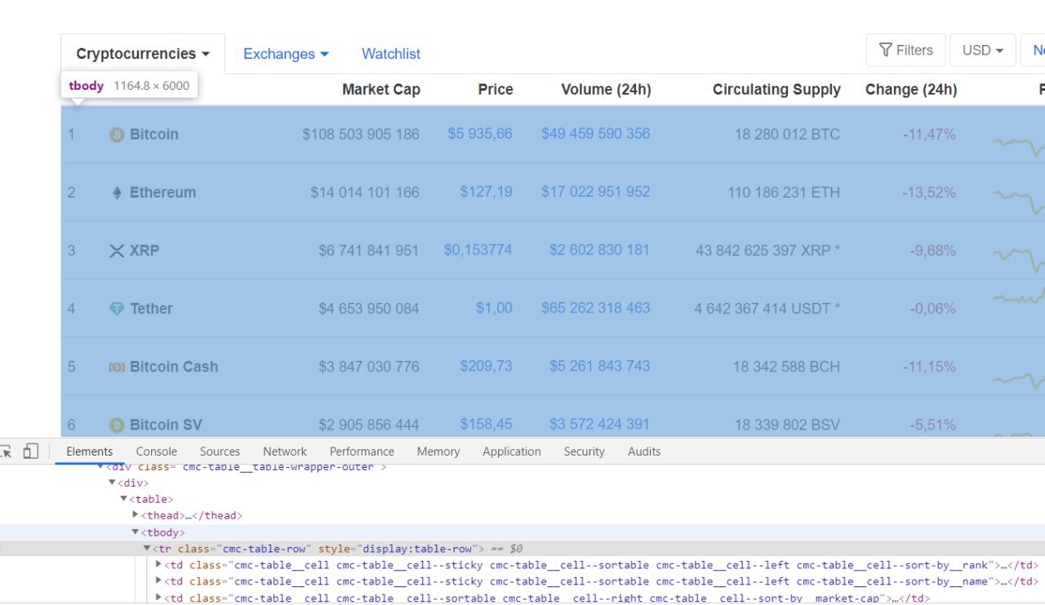Image resolution: width=1045 pixels, height=605 pixels.
Task: Open the USD currency dropdown
Action: click(983, 50)
